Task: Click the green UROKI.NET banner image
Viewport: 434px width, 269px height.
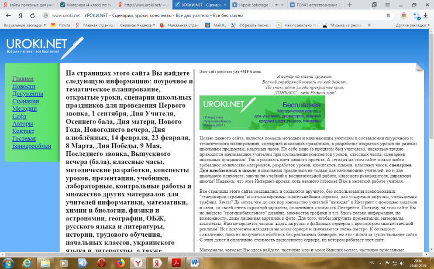Action: pyautogui.click(x=262, y=113)
